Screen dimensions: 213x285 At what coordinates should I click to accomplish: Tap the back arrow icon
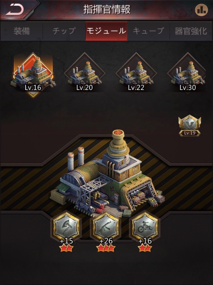[15, 10]
